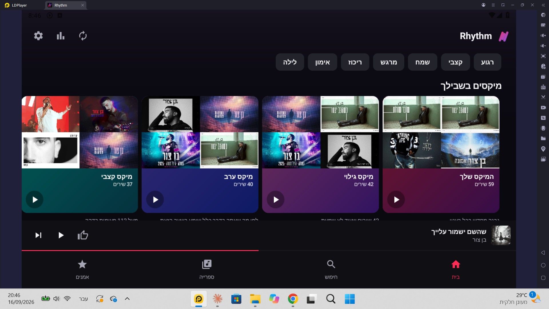This screenshot has height=309, width=549.
Task: Open Google Chrome from taskbar
Action: click(x=293, y=299)
